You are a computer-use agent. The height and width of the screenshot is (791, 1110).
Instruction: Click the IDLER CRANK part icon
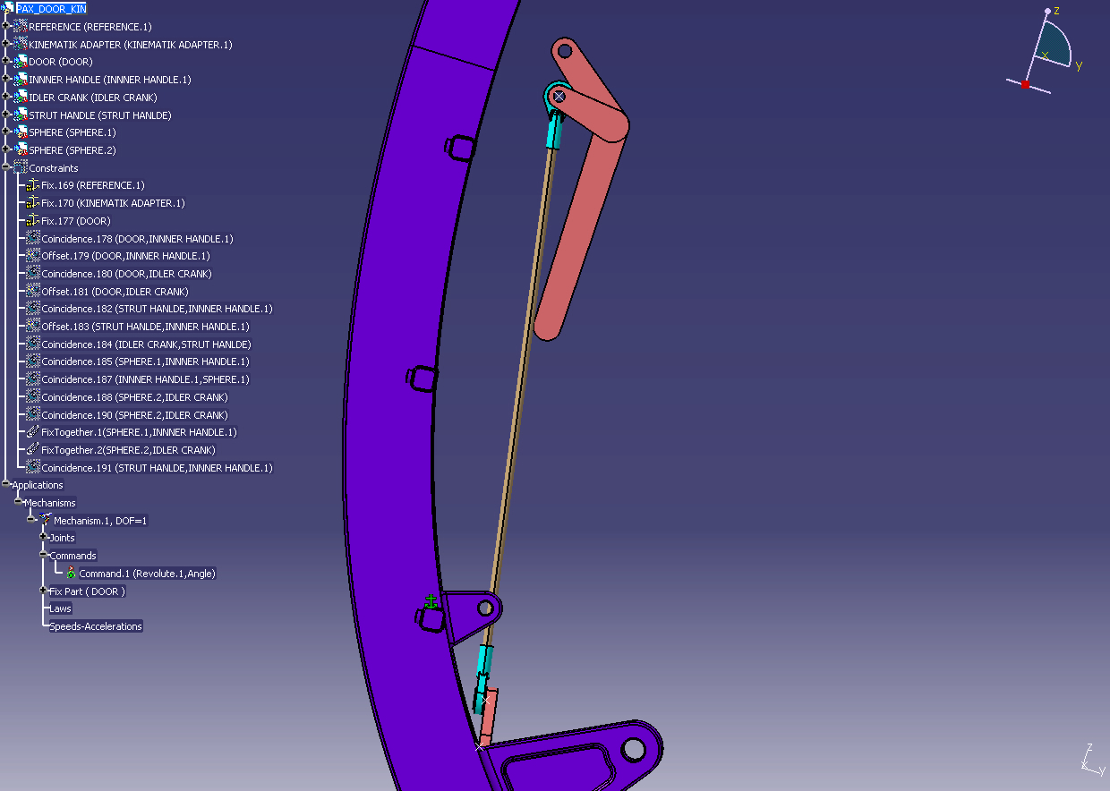[x=20, y=97]
